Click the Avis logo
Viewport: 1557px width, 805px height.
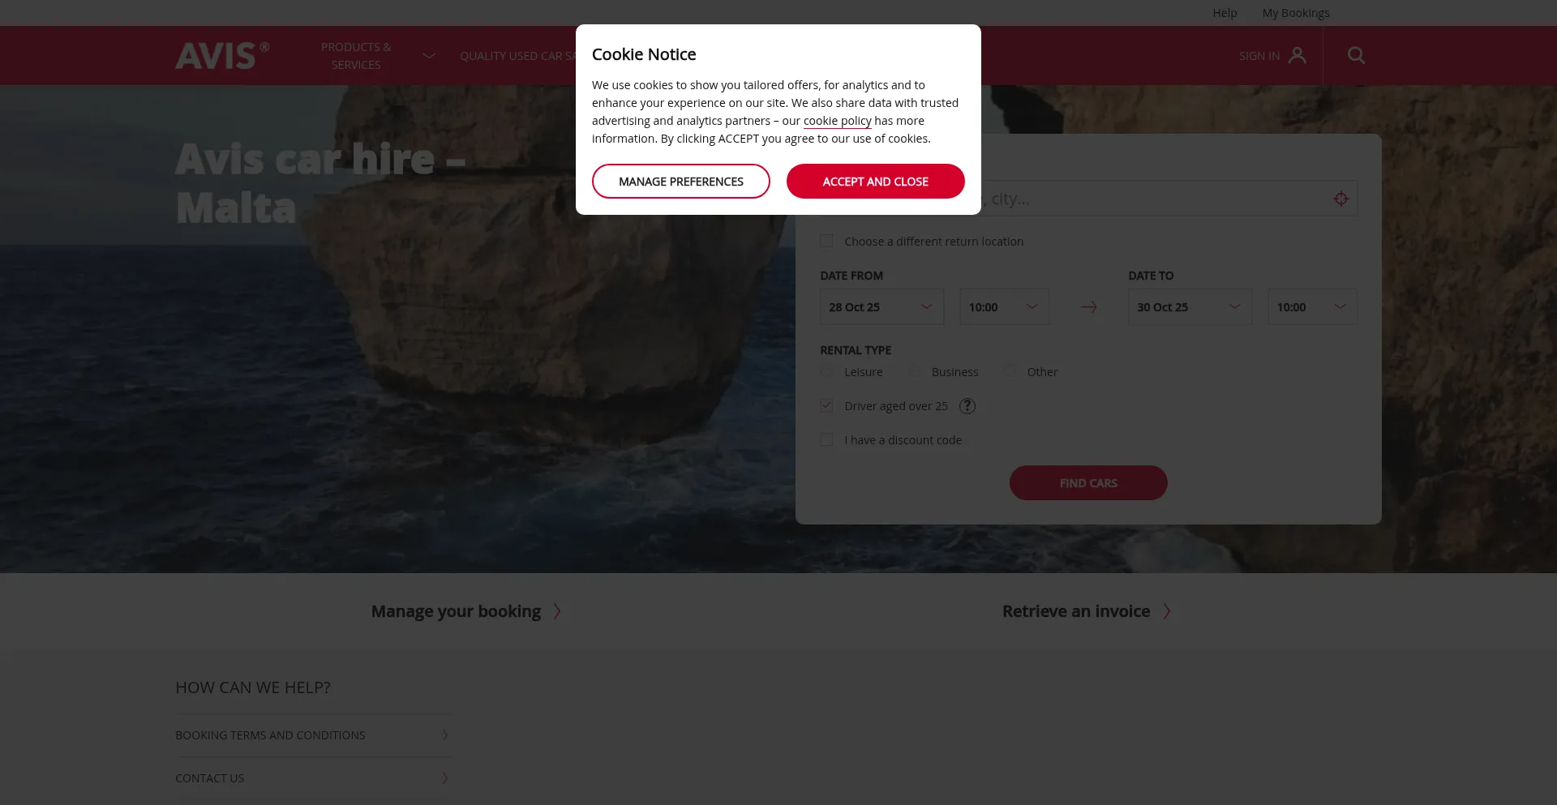(222, 55)
